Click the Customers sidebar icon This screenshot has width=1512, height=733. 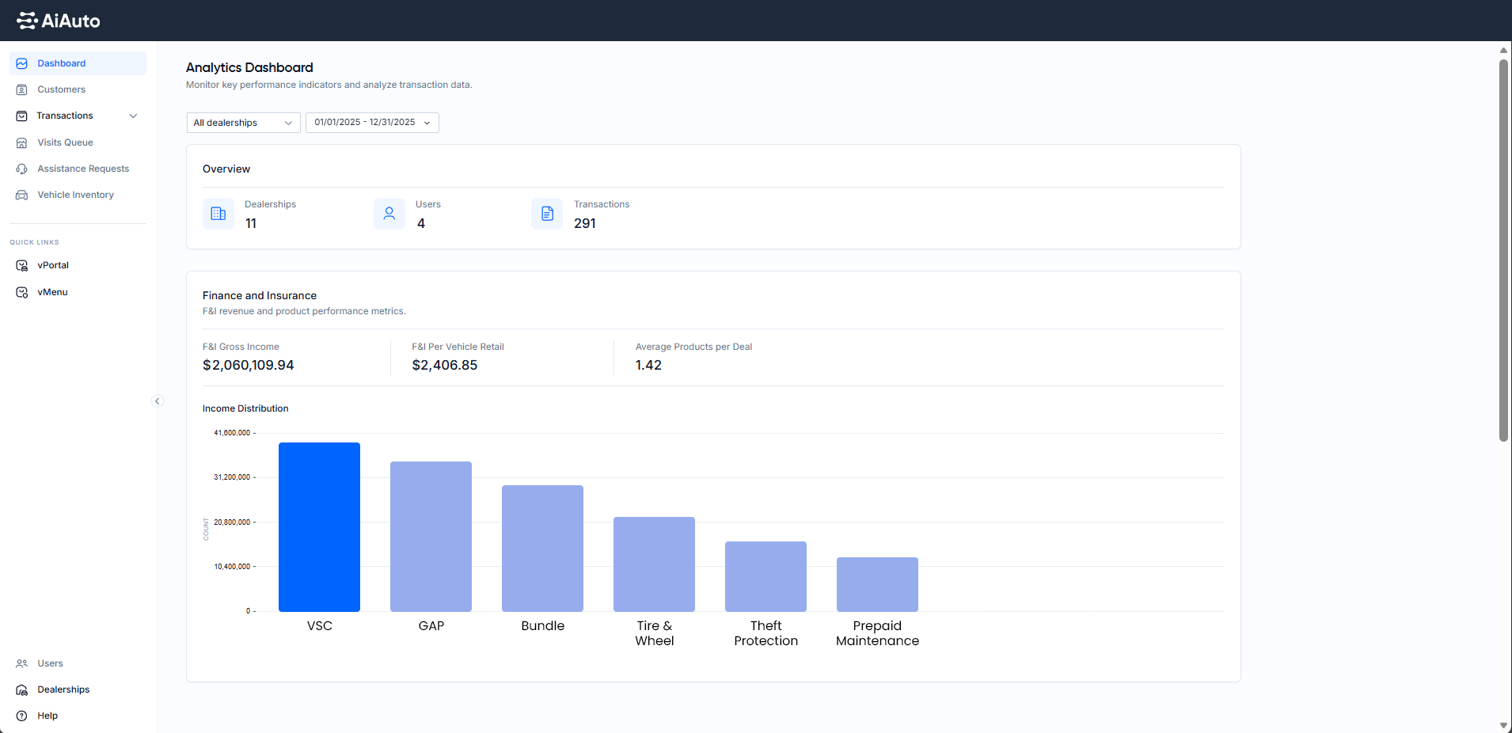(x=22, y=89)
